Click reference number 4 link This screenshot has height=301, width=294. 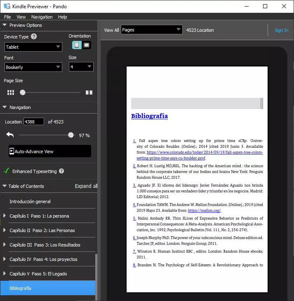coord(134,205)
